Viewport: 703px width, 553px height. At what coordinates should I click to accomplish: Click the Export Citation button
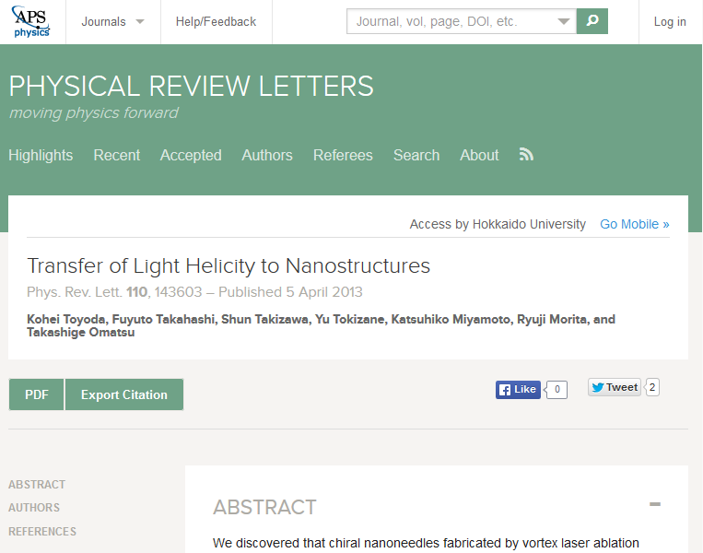(x=124, y=394)
